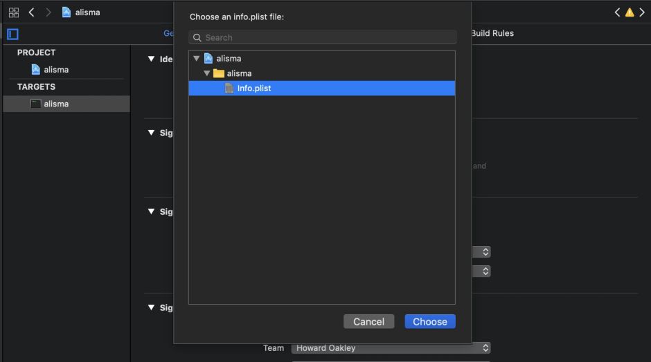Click the alisma project icon in breadcrumb
The height and width of the screenshot is (362, 651).
point(66,12)
